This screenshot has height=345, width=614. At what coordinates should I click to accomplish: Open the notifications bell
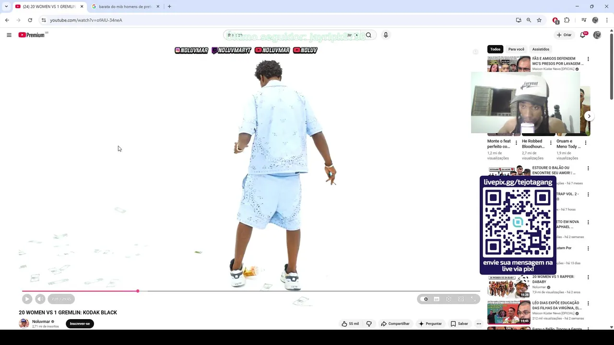pos(583,35)
